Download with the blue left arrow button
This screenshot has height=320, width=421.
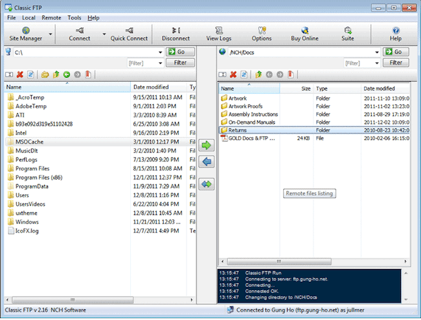pos(206,161)
